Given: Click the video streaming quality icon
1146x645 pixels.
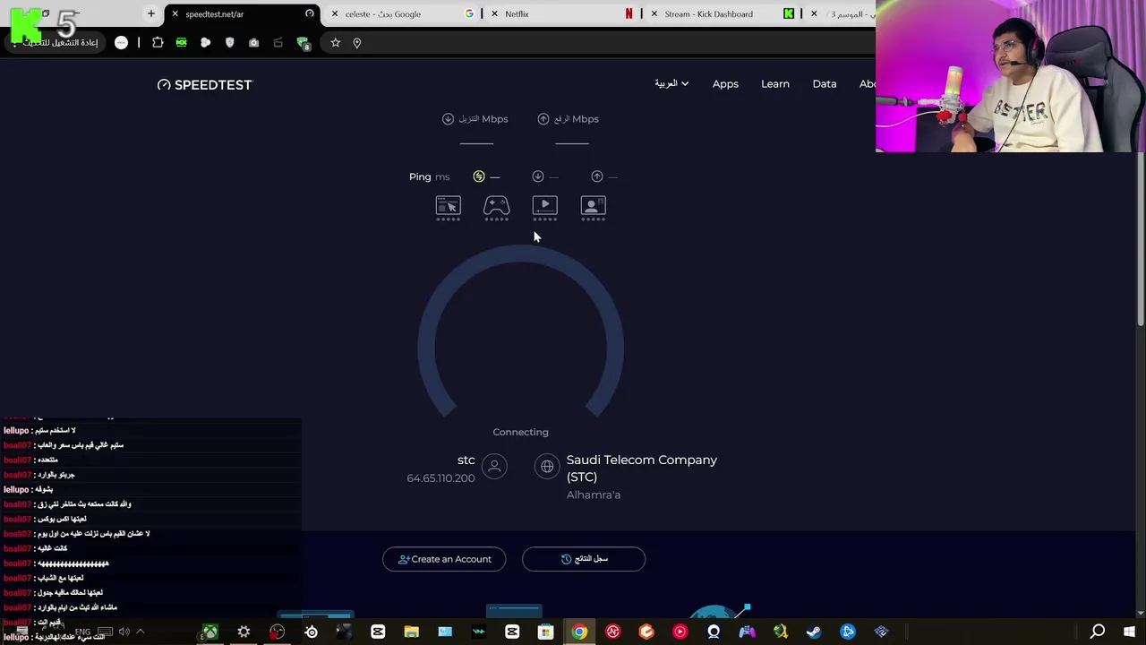Looking at the screenshot, I should pyautogui.click(x=544, y=208).
